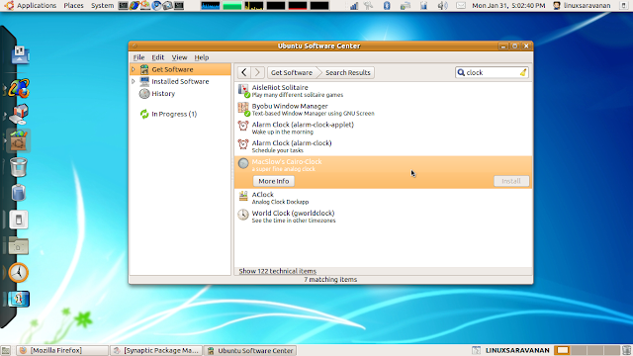This screenshot has height=356, width=633.
Task: Click Show 122 technical items link
Action: [x=278, y=271]
